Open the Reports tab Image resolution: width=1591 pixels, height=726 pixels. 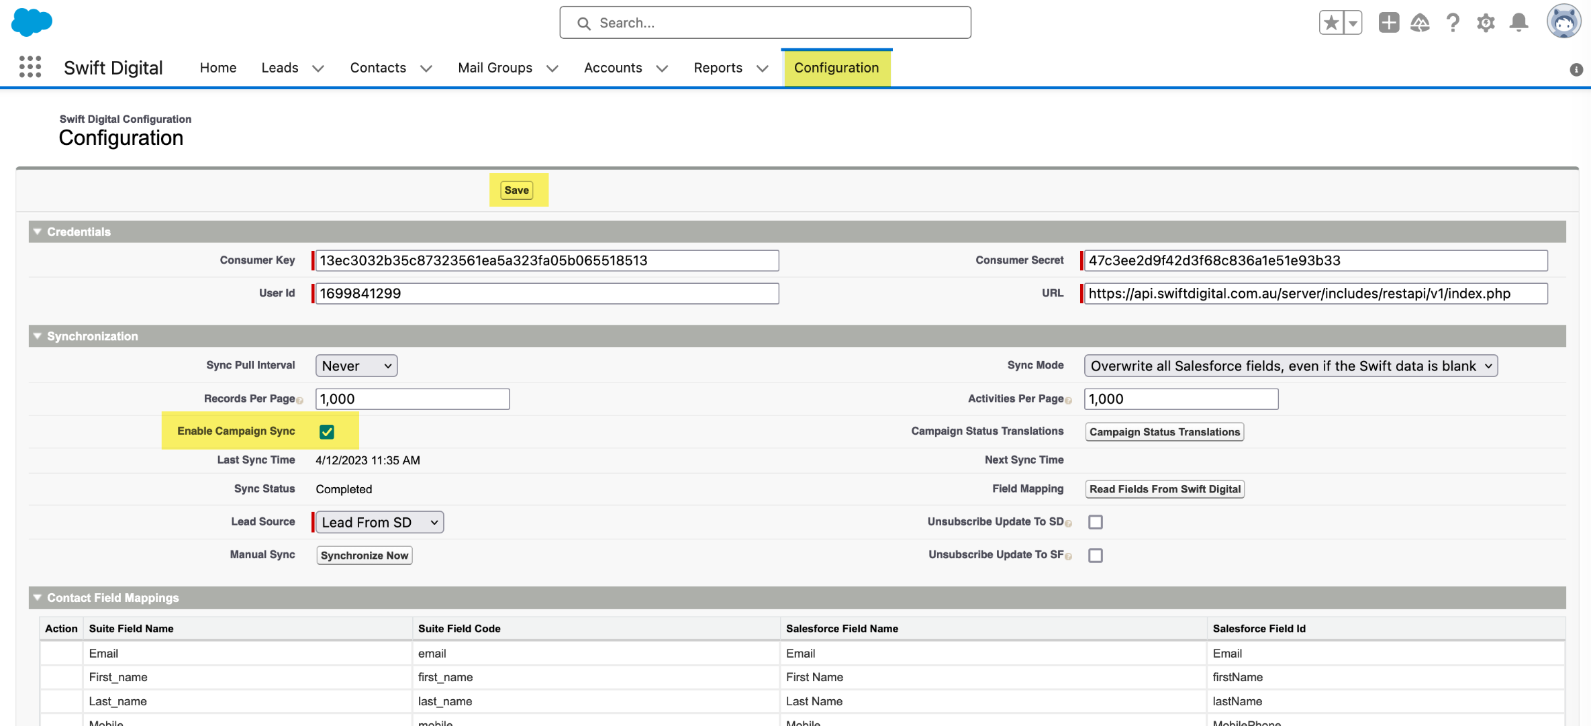(718, 68)
